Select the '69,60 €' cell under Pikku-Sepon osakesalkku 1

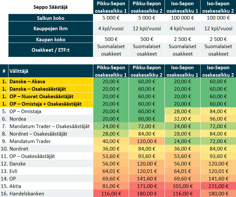[x=111, y=179]
